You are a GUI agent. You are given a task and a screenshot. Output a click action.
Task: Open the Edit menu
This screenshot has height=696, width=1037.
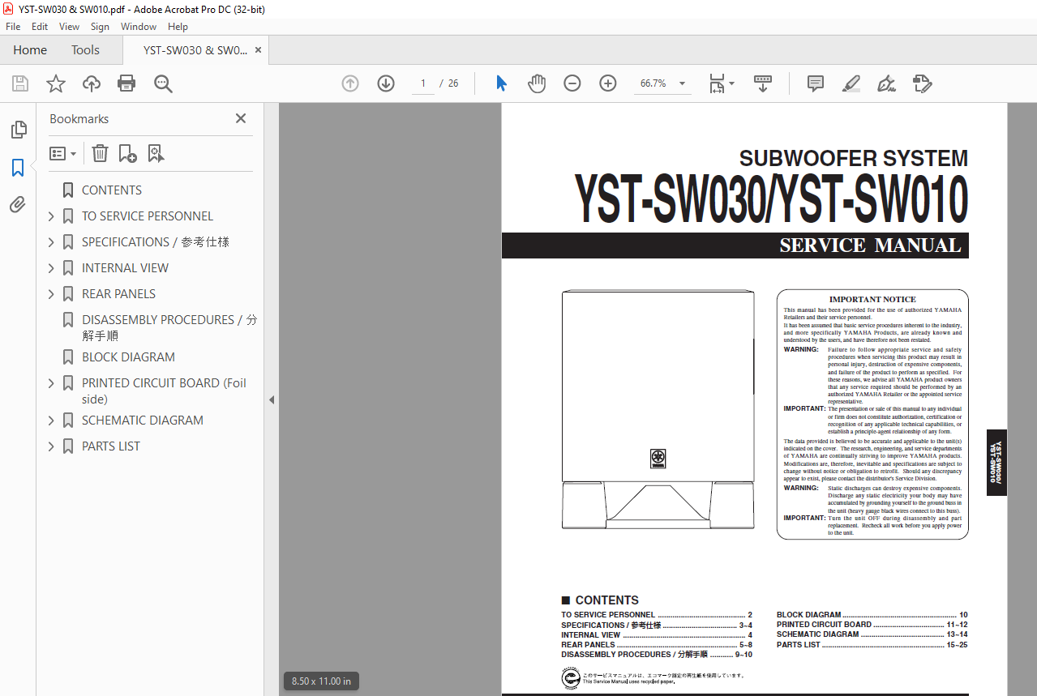coord(40,27)
